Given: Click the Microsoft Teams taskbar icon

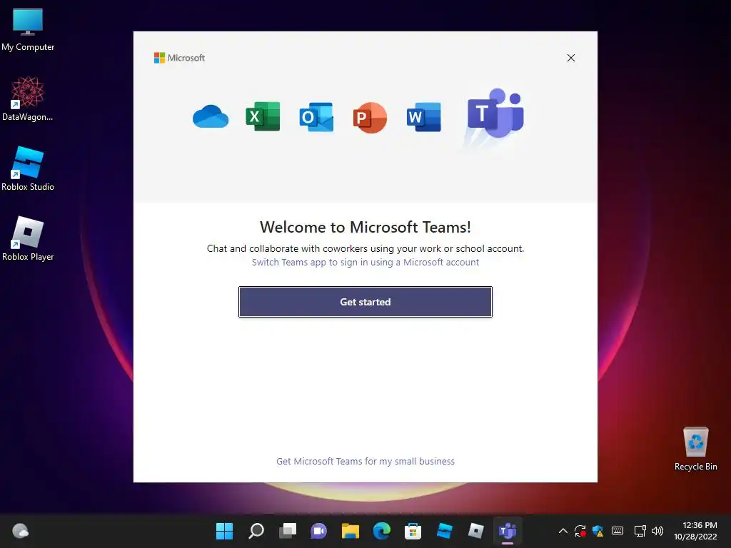Looking at the screenshot, I should pos(508,531).
